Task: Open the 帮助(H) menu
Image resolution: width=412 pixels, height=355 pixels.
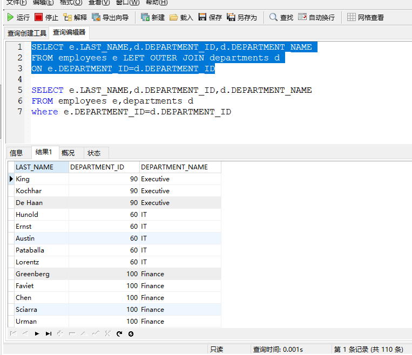Action: click(x=157, y=3)
